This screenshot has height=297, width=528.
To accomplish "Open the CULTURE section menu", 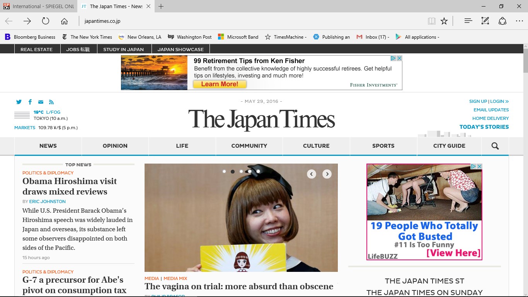I will (x=316, y=146).
